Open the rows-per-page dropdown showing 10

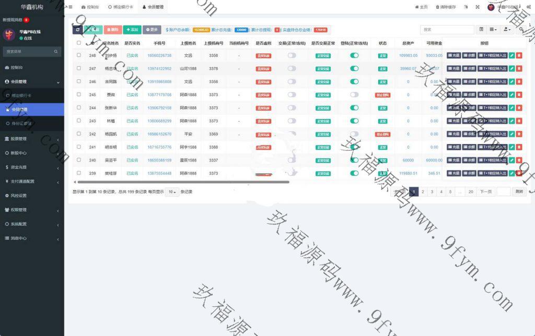pyautogui.click(x=172, y=192)
